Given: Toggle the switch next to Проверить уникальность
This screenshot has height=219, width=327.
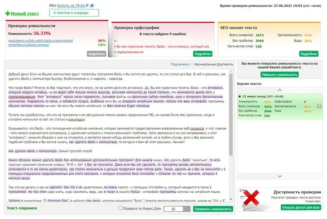Looking at the screenshot, I should [177, 209].
